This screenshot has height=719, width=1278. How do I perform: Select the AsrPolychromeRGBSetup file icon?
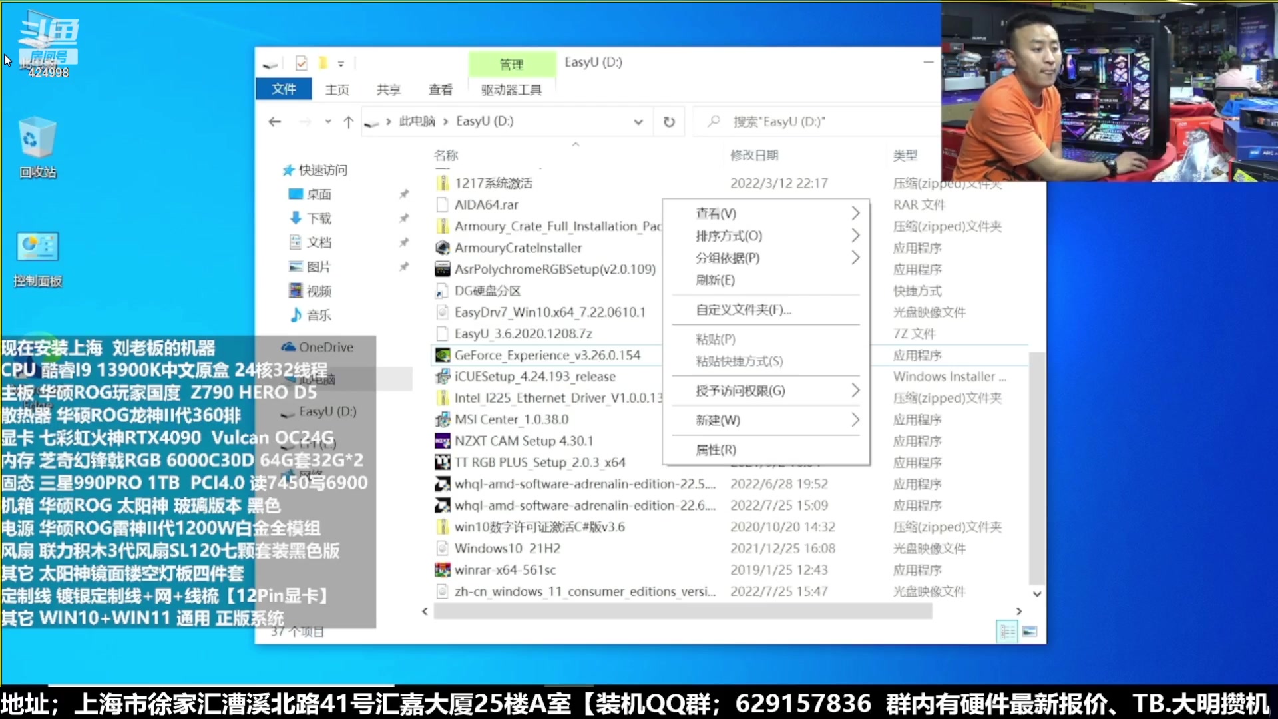pyautogui.click(x=442, y=269)
